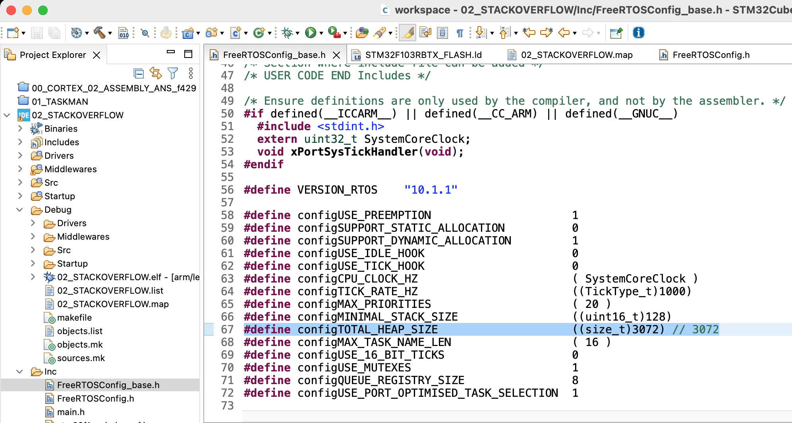Click the Build configuration manage icon
This screenshot has width=792, height=423.
pyautogui.click(x=76, y=33)
